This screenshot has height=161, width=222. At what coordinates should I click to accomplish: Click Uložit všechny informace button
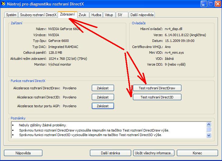click(x=154, y=153)
